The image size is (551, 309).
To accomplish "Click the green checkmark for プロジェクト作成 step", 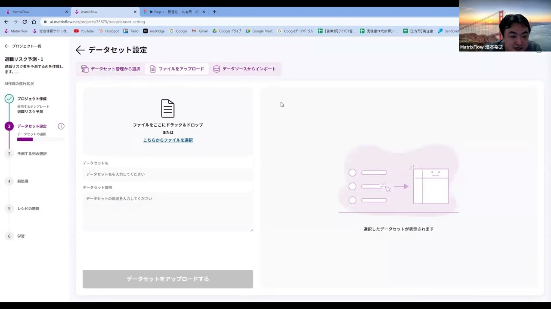I will tap(9, 99).
